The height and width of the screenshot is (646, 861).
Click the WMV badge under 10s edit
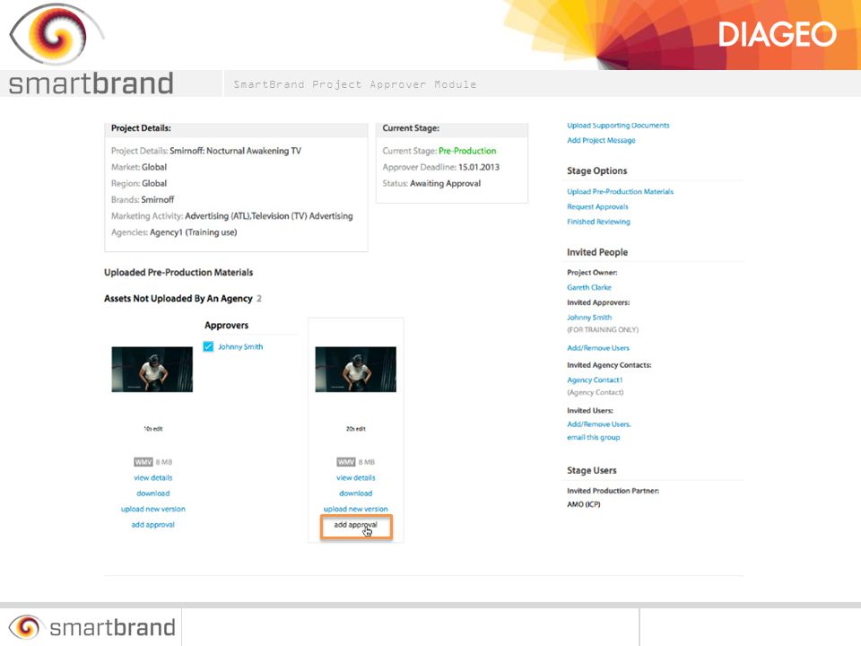(143, 462)
